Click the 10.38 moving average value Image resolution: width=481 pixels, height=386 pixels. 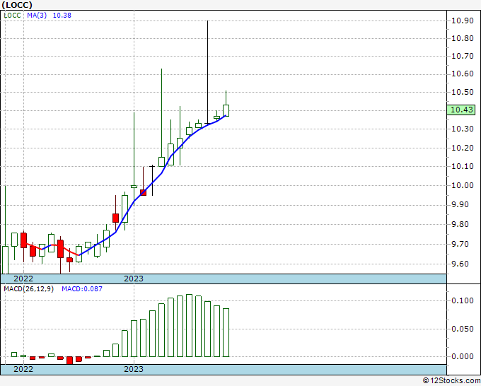click(62, 15)
